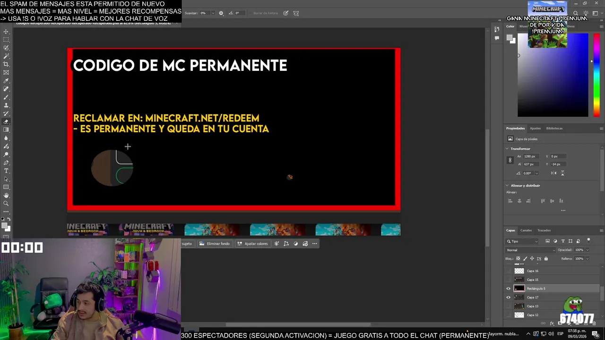This screenshot has height=340, width=605.
Task: Open the layer filter Tipo dropdown
Action: pos(523,241)
